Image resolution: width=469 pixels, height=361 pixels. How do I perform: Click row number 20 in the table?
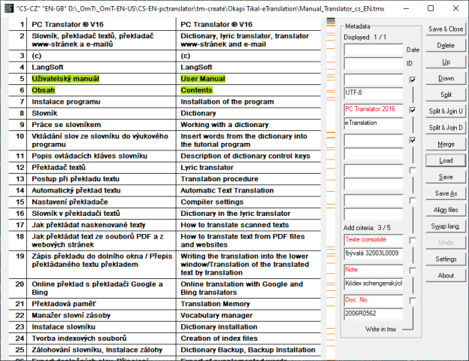(x=20, y=284)
